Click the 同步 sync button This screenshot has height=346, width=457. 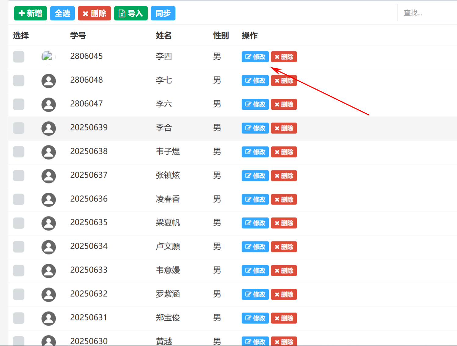pyautogui.click(x=163, y=13)
